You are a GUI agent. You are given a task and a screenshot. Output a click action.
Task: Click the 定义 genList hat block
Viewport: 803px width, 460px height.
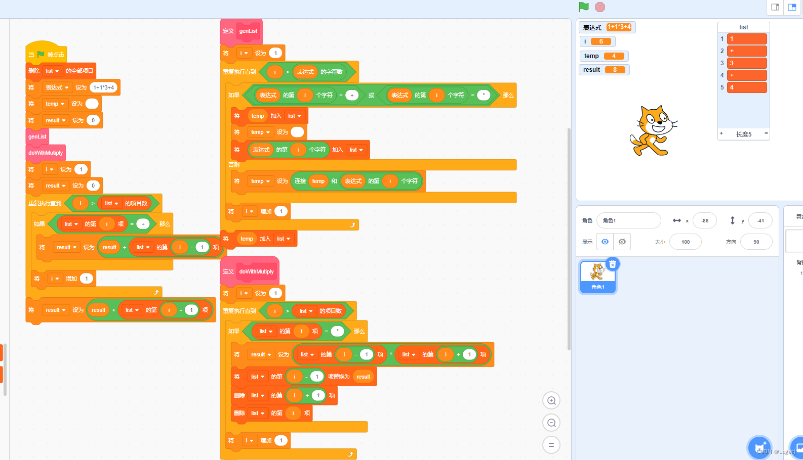[x=242, y=31]
